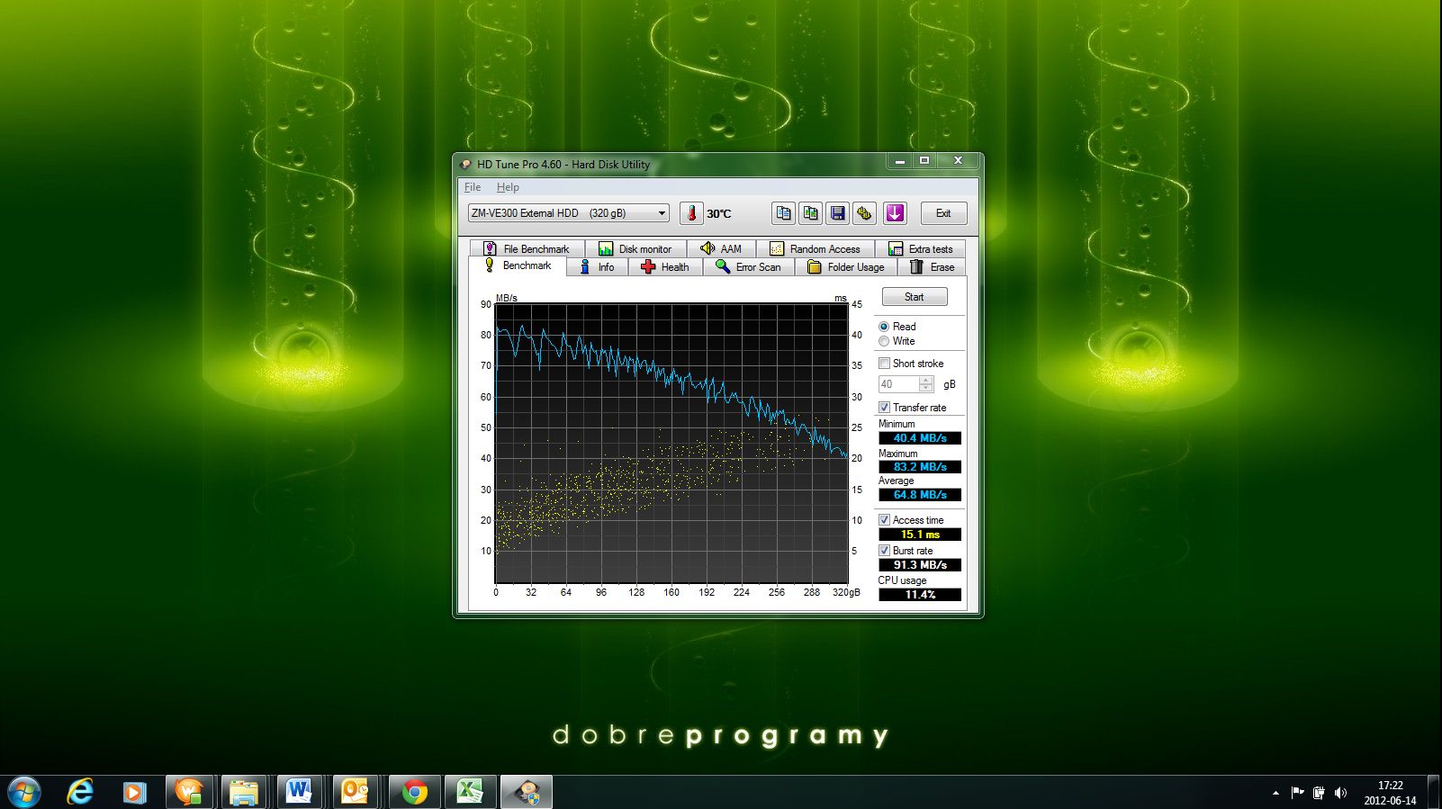The width and height of the screenshot is (1442, 809).
Task: Click the short stroke gB value field
Action: [x=898, y=384]
